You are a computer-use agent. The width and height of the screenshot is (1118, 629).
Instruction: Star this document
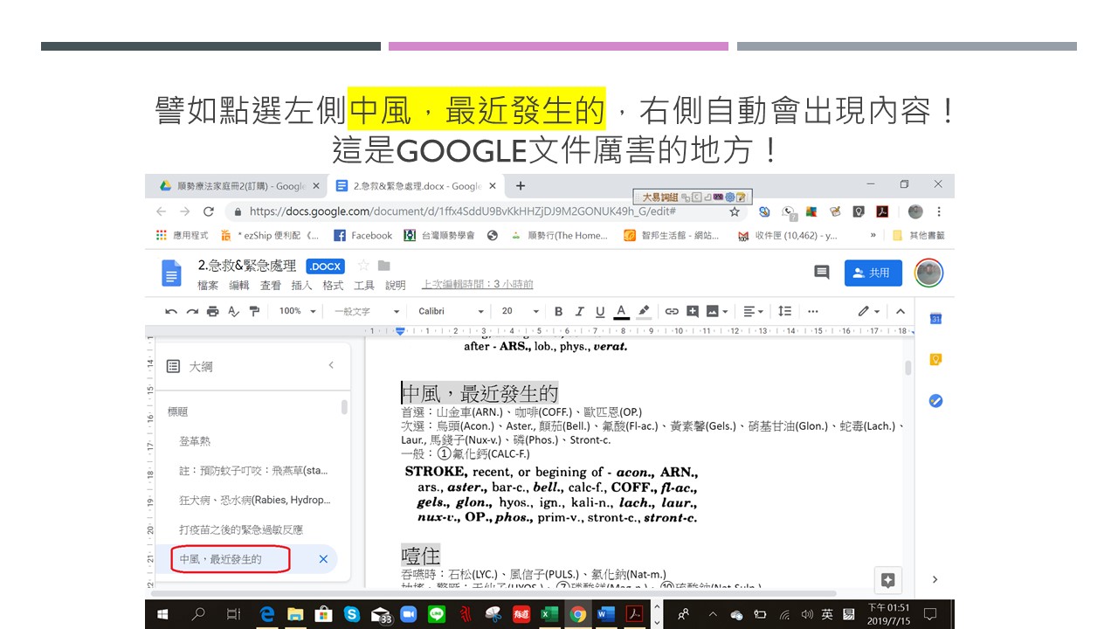(363, 266)
